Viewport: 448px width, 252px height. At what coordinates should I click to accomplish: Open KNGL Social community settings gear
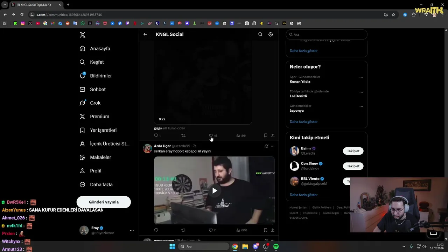[271, 34]
